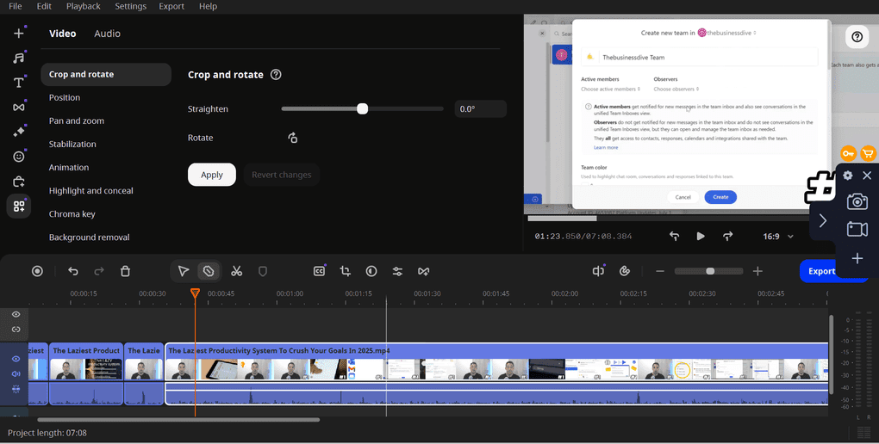
Task: Zoom out the timeline with minus
Action: pos(660,271)
